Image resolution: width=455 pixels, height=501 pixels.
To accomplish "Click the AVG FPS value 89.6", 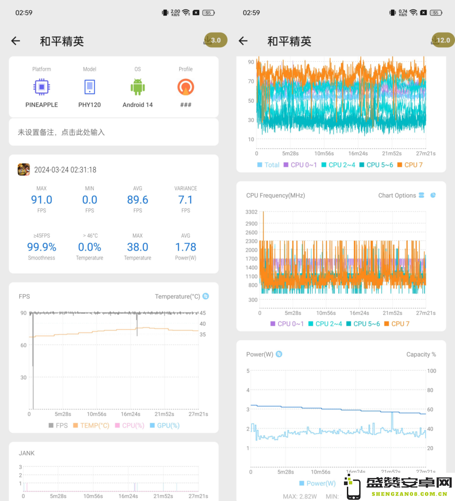I will tap(137, 199).
